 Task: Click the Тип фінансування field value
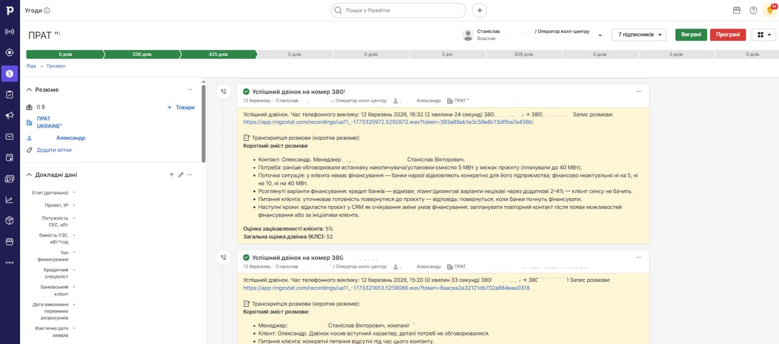[74, 252]
